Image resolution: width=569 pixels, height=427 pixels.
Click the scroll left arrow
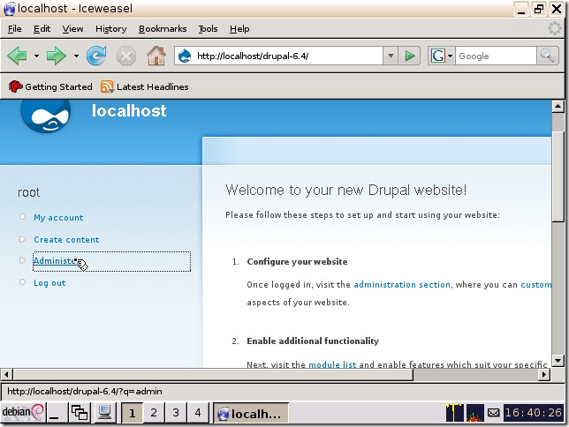coord(6,374)
